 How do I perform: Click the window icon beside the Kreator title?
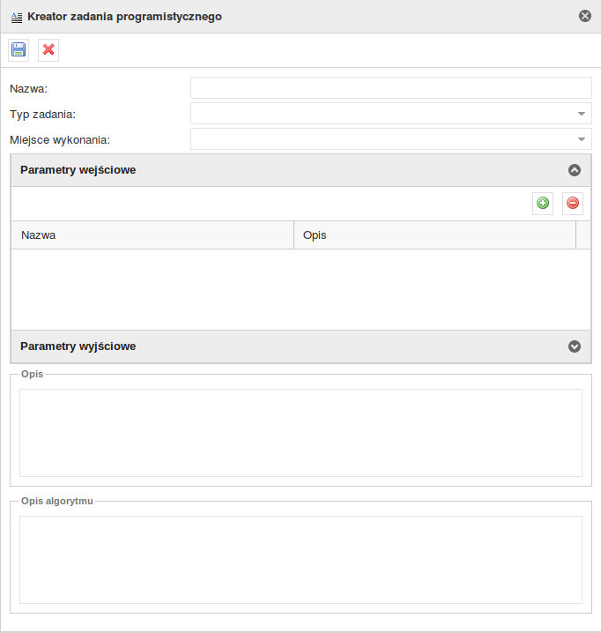pyautogui.click(x=16, y=17)
